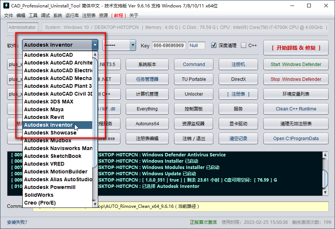The width and height of the screenshot is (335, 229).
Task: Open the 关于 menu
Action: coord(134,15)
